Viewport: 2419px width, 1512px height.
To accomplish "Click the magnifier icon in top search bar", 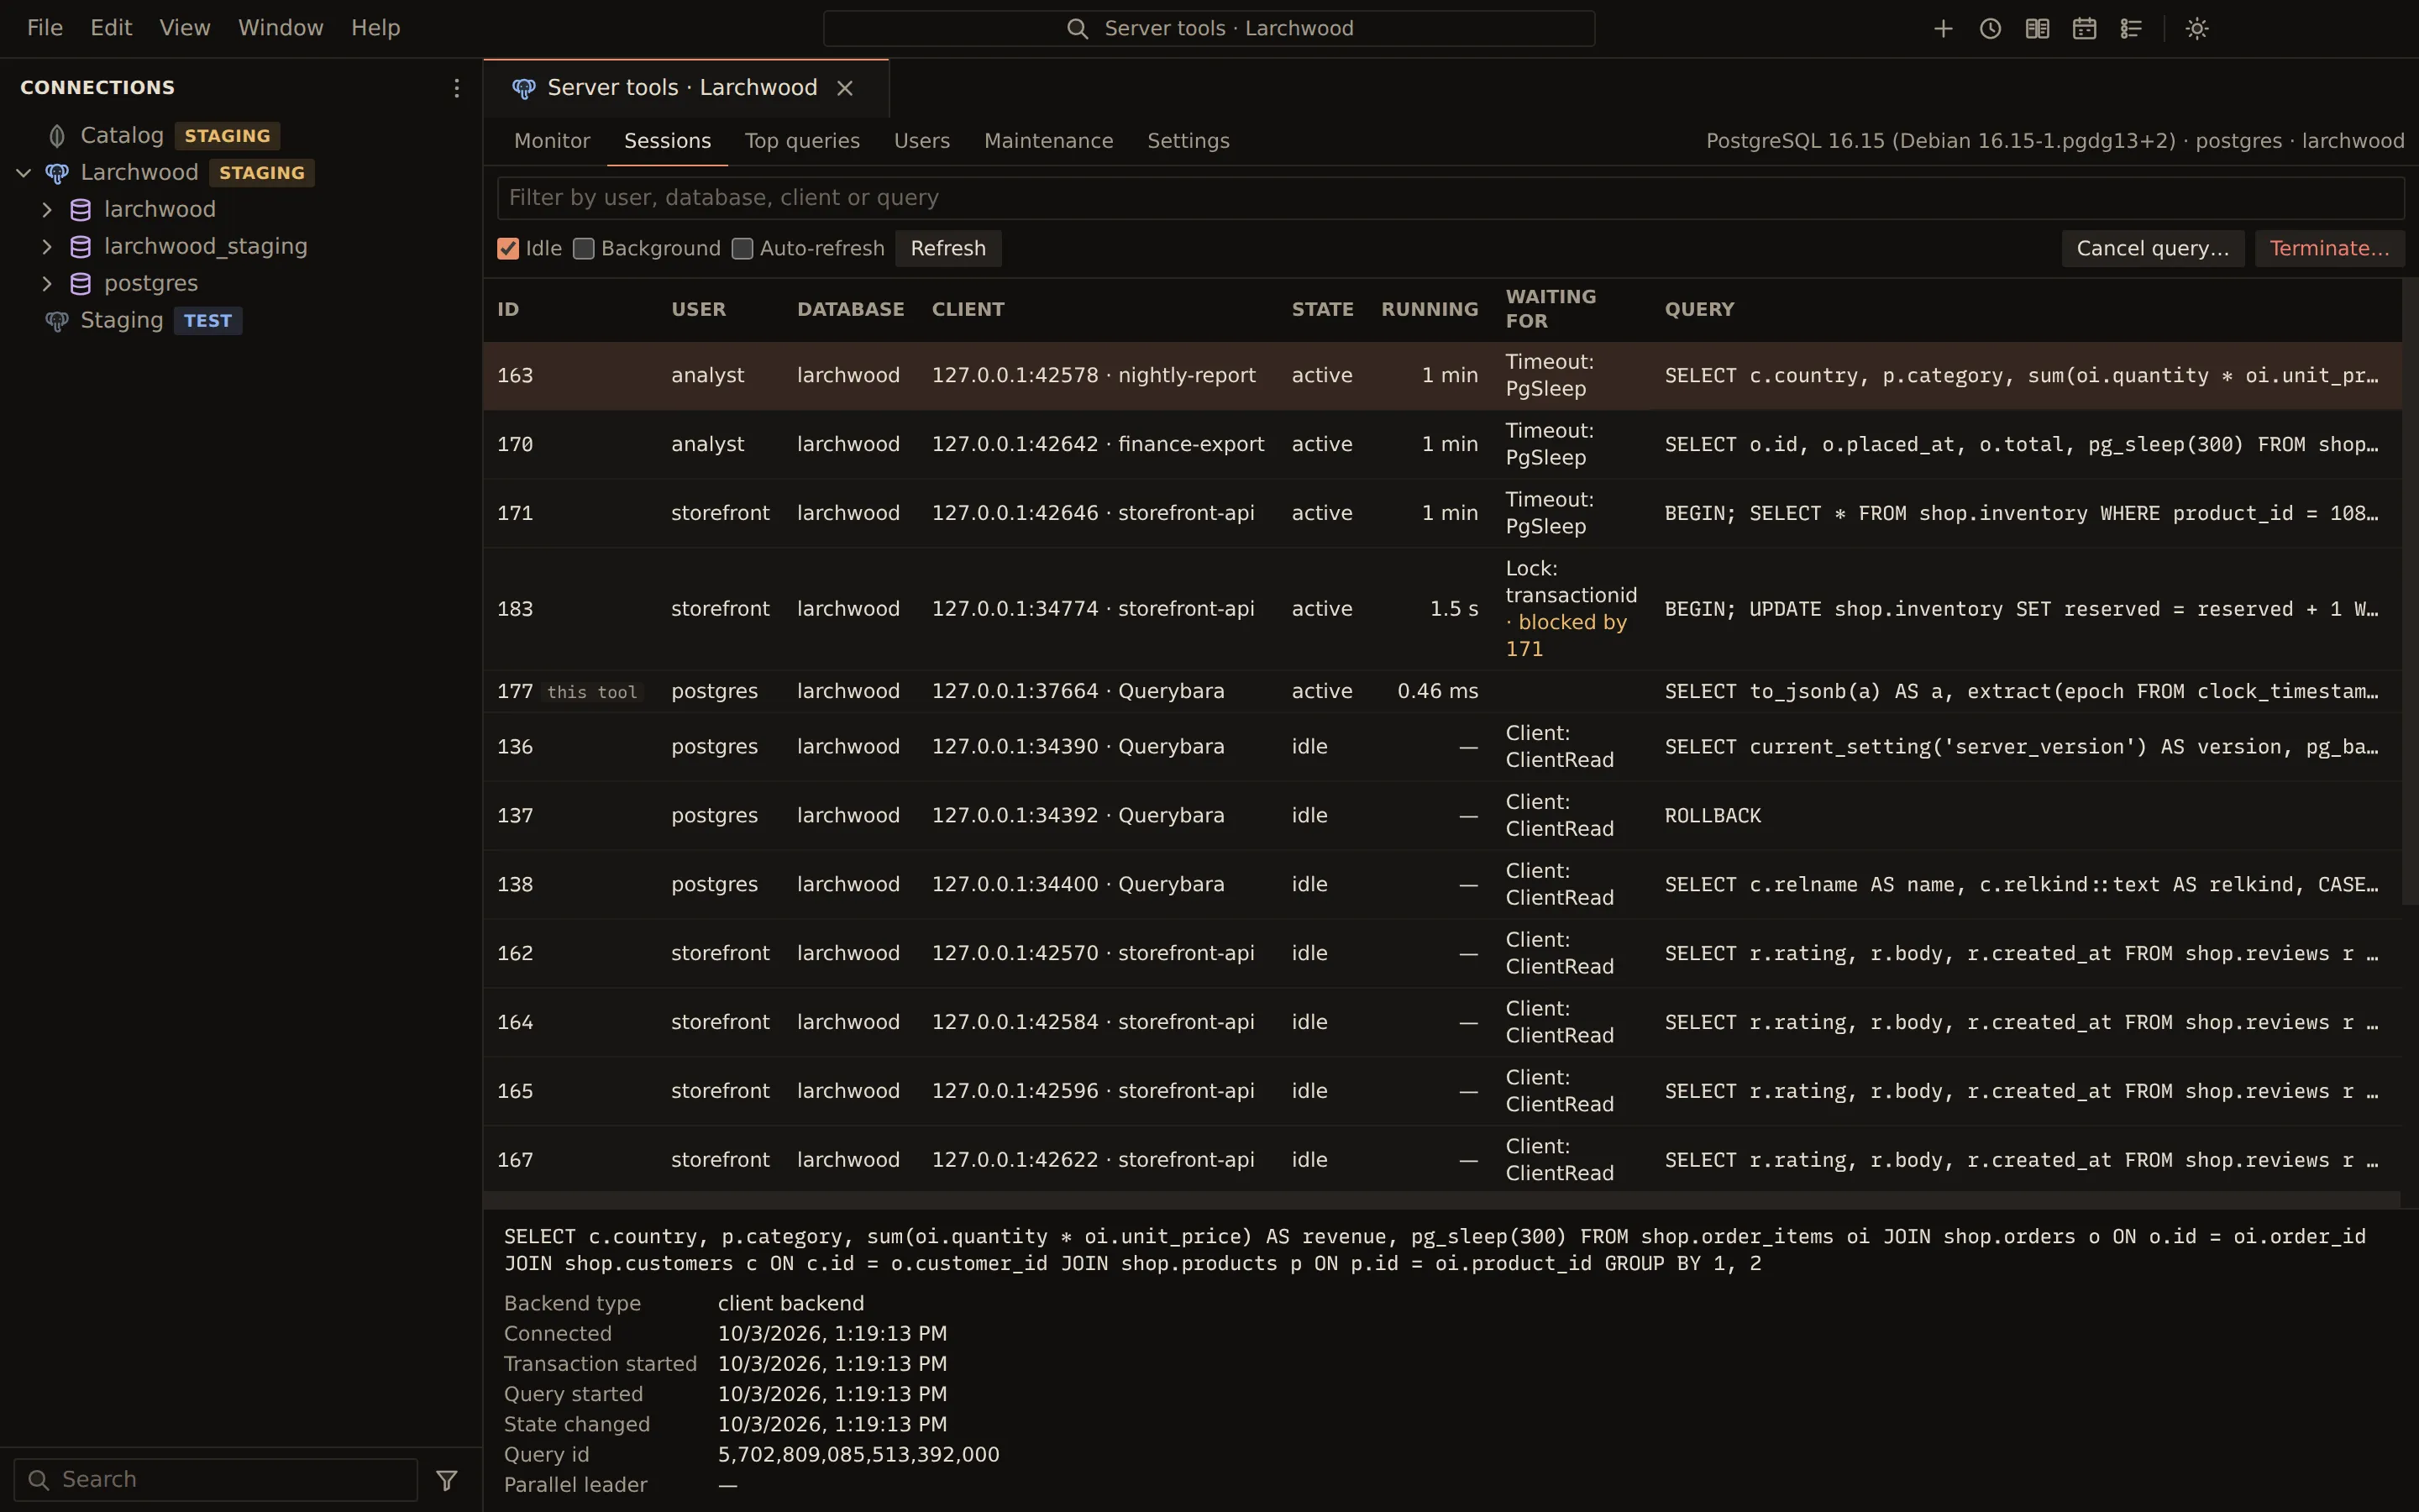I will tap(1077, 29).
